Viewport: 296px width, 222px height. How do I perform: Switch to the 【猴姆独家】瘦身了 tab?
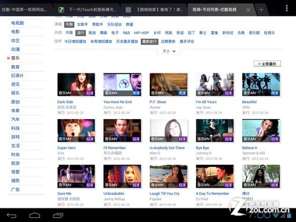point(155,9)
